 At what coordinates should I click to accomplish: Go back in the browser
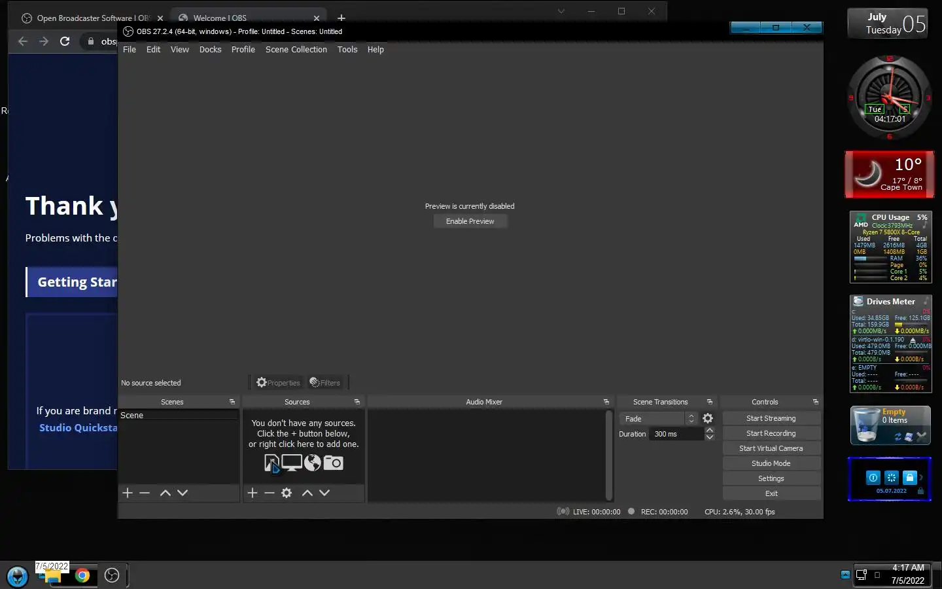(x=23, y=41)
